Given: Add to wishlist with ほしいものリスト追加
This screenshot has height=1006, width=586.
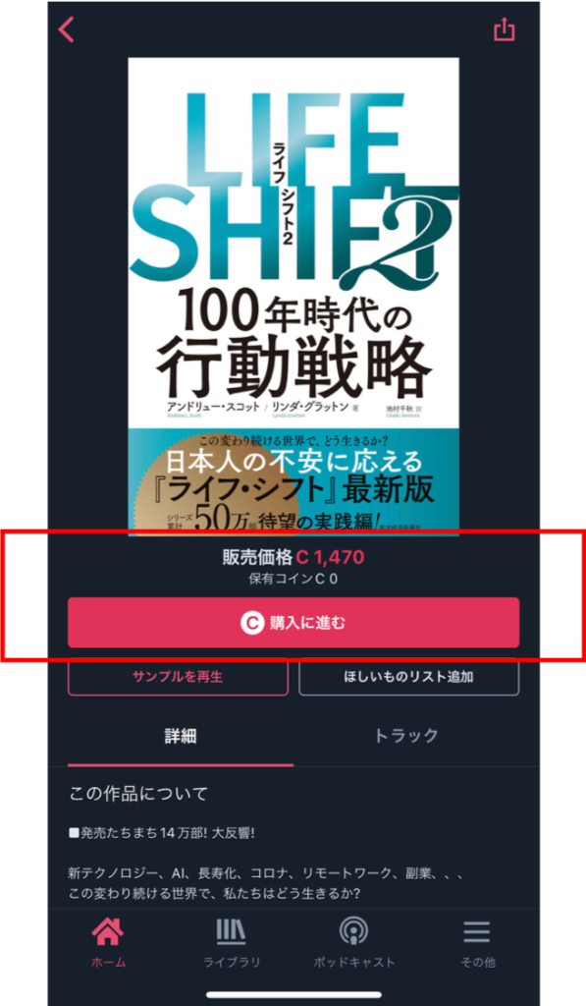Looking at the screenshot, I should 409,677.
